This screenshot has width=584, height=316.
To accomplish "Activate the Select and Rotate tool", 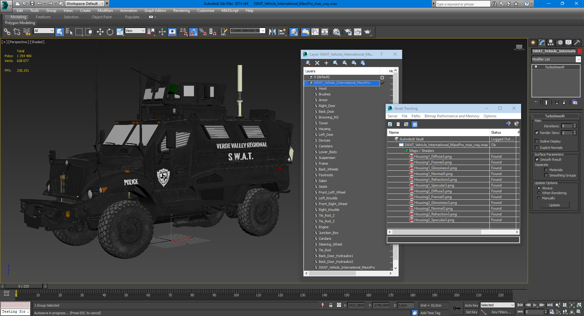I will pos(110,32).
